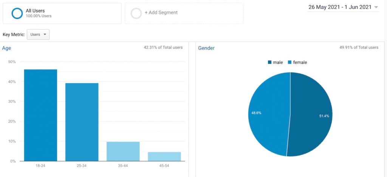Viewport: 387px width, 177px height.
Task: Click the Age chart title link
Action: (6, 48)
